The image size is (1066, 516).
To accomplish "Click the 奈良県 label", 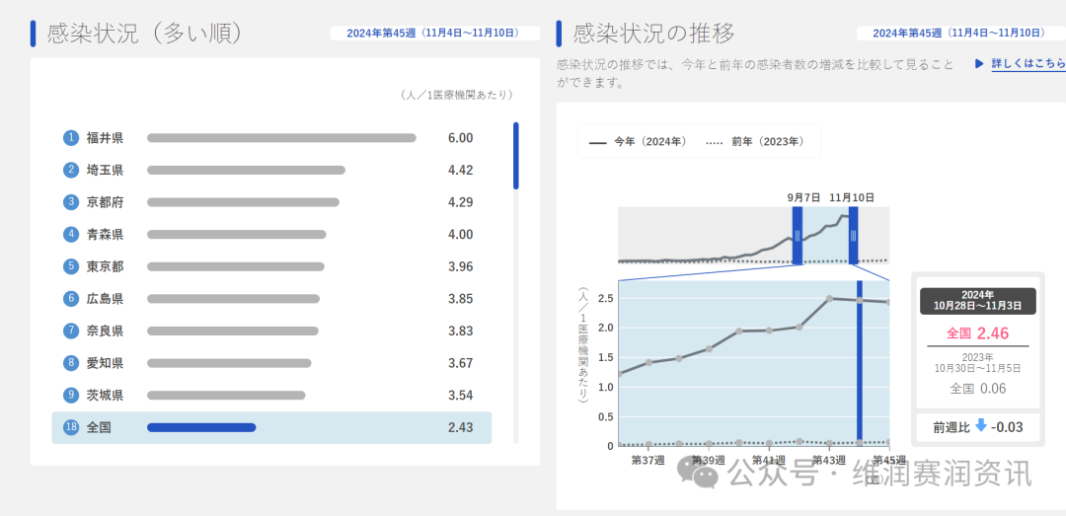I will pyautogui.click(x=105, y=332).
